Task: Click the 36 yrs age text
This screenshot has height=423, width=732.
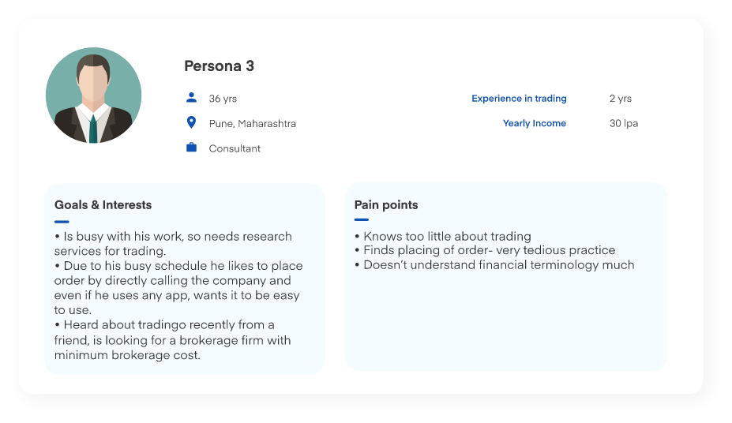Action: (x=223, y=99)
